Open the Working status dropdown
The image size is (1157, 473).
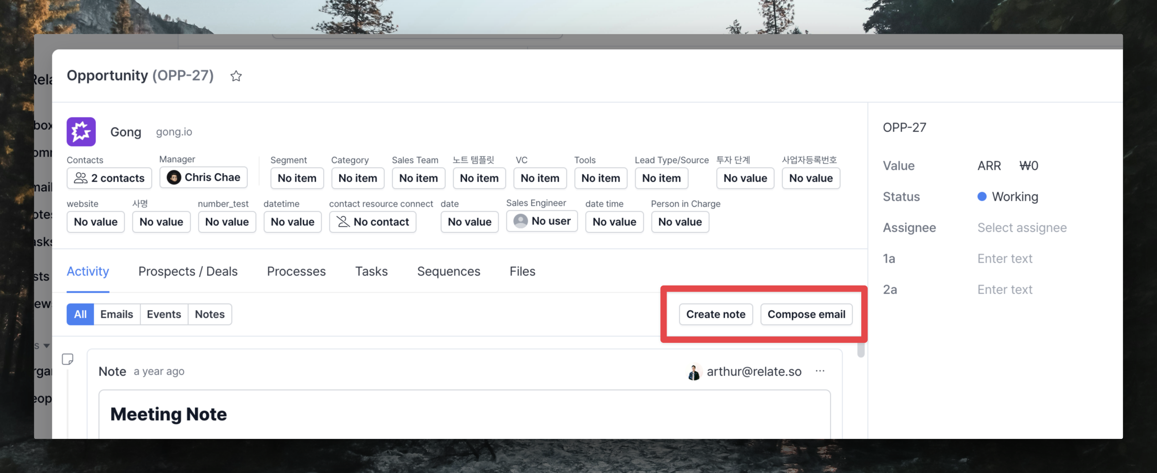click(x=1008, y=197)
